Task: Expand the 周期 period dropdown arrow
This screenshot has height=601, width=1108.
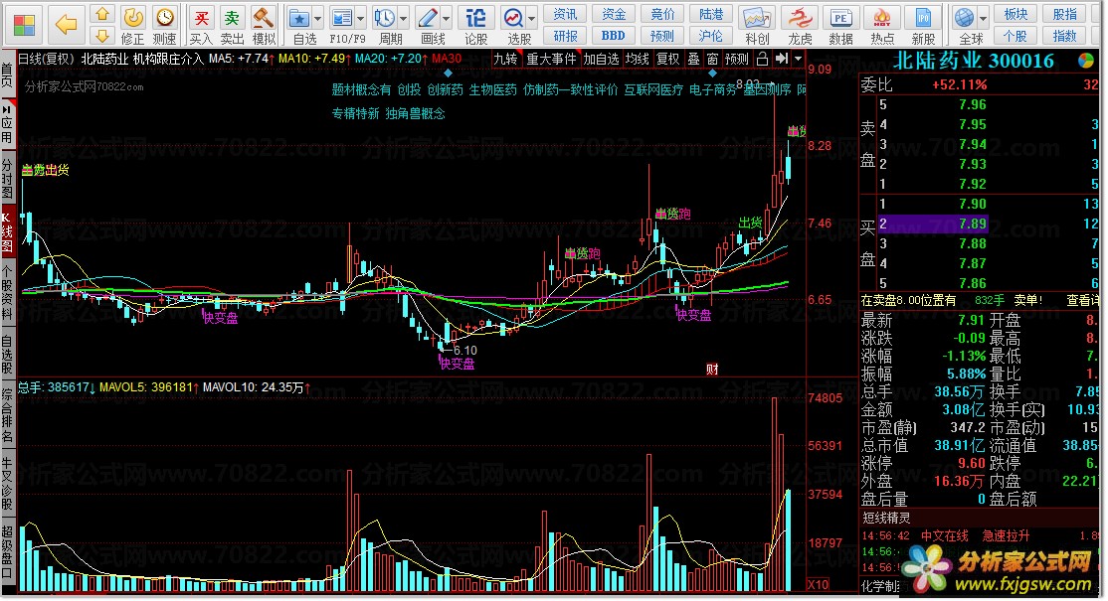Action: tap(404, 19)
